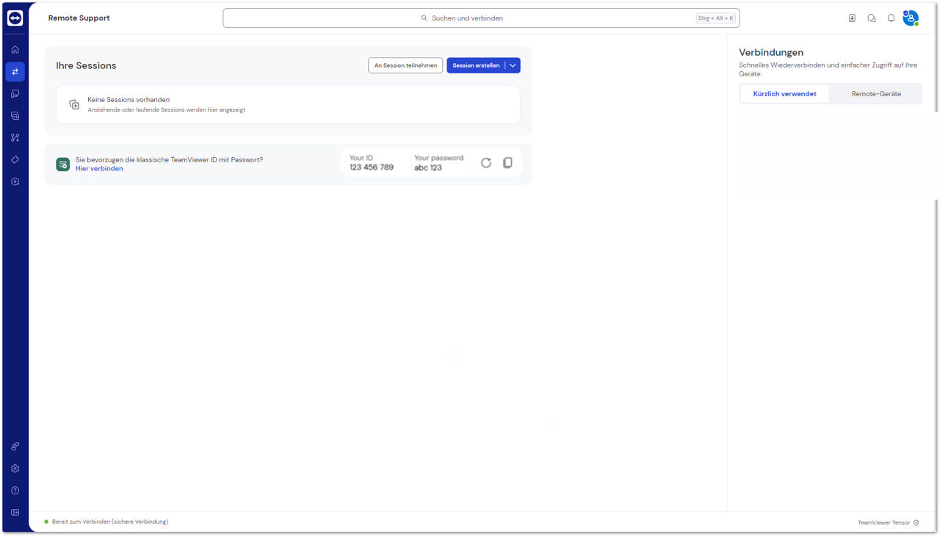Open Settings gear in the sidebar
Viewport: 940px width, 537px height.
pyautogui.click(x=15, y=468)
